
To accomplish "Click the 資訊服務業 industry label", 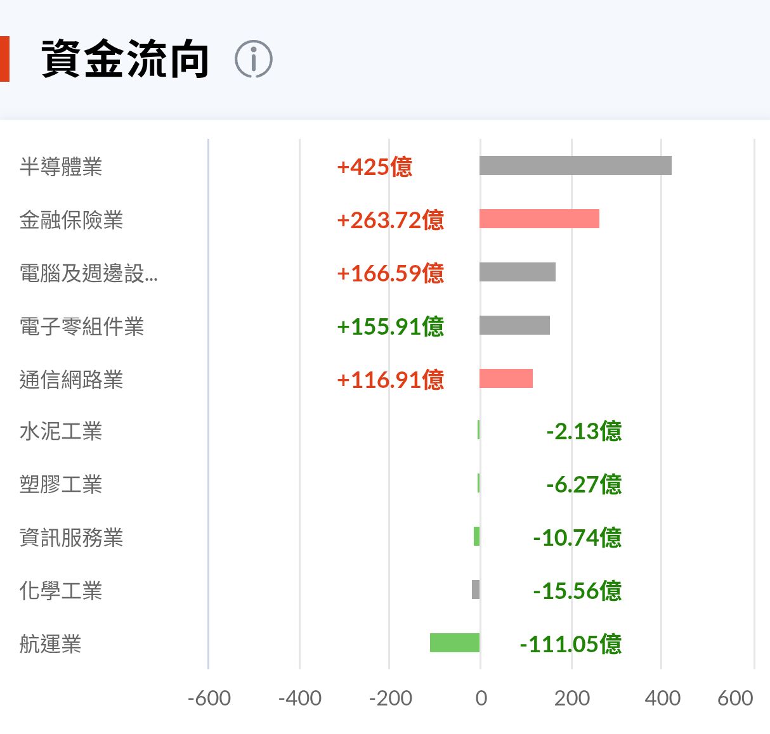I will pos(71,538).
